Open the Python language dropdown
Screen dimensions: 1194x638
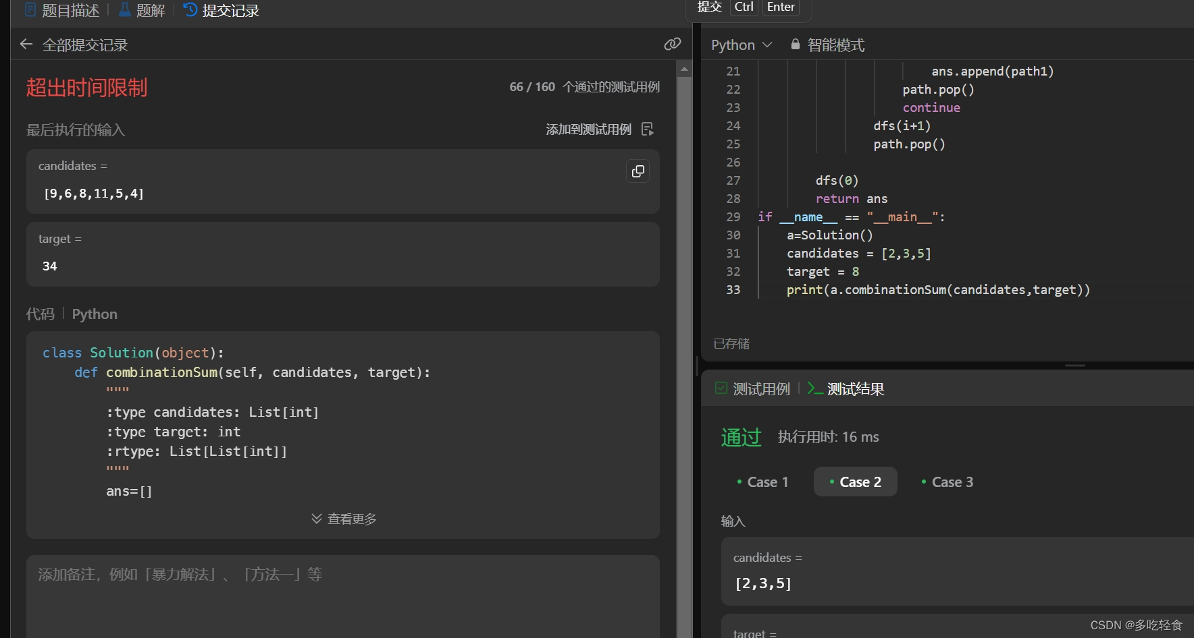click(x=742, y=45)
